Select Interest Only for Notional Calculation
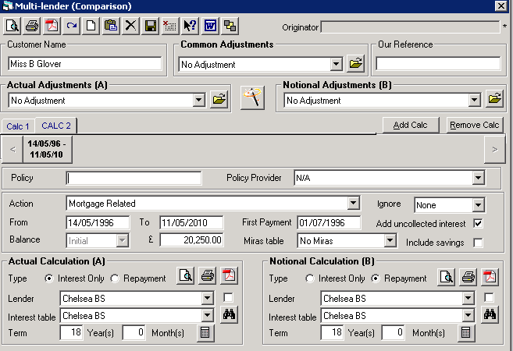This screenshot has height=351, width=513. [x=309, y=278]
